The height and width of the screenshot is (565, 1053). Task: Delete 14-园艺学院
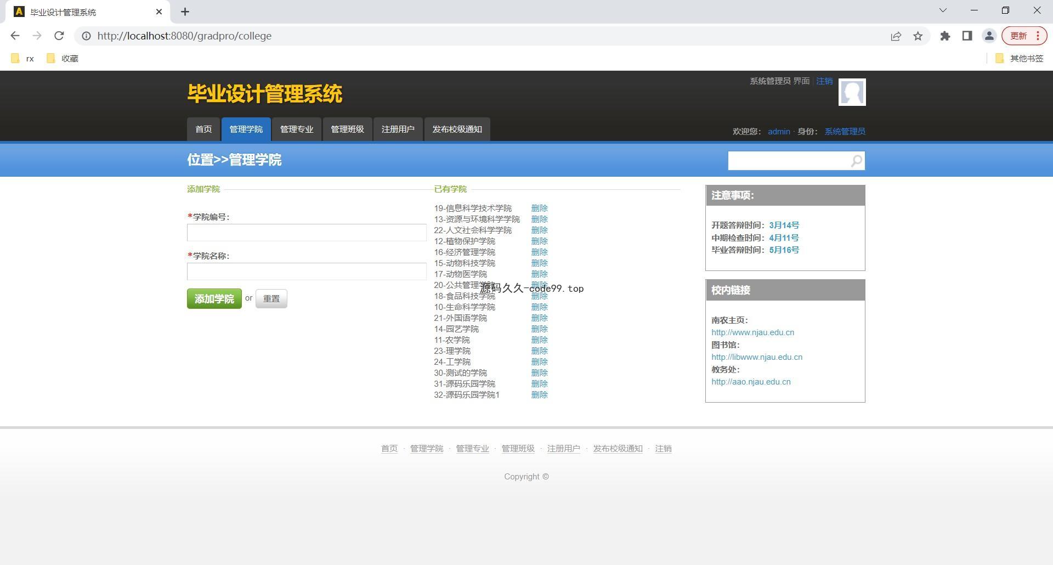point(539,329)
